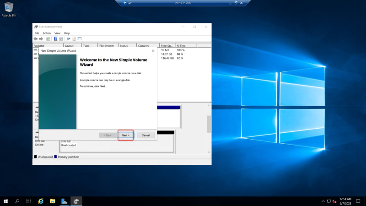
Task: Click the network icon in system tray
Action: (x=329, y=201)
